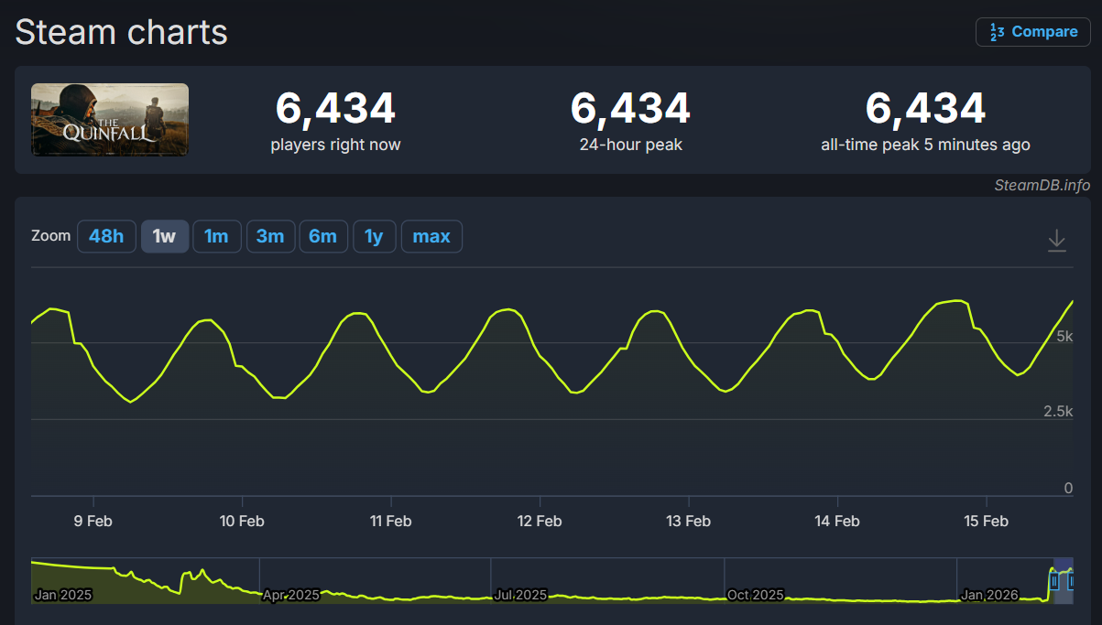Click the Compare button

point(1033,32)
